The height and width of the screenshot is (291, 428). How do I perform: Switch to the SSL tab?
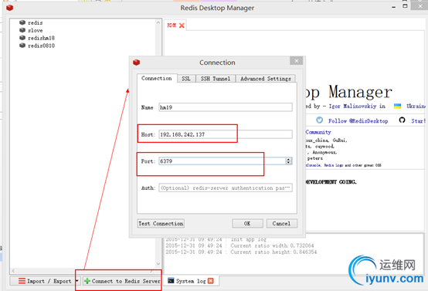point(186,79)
